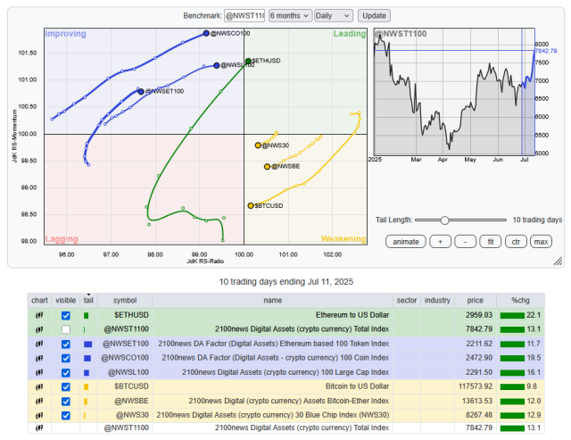The width and height of the screenshot is (571, 440).
Task: Hide $ETHUSD using its visible checkbox
Action: pos(65,316)
